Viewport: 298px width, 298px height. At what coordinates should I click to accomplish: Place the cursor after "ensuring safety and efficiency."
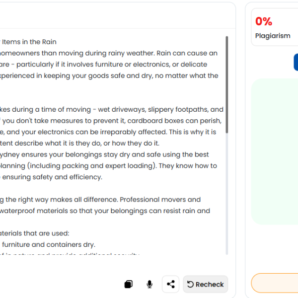click(x=102, y=177)
